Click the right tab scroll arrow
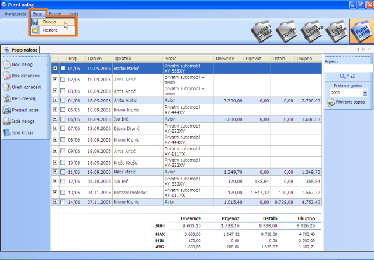Screen dimensions: 374x260 (363, 49)
